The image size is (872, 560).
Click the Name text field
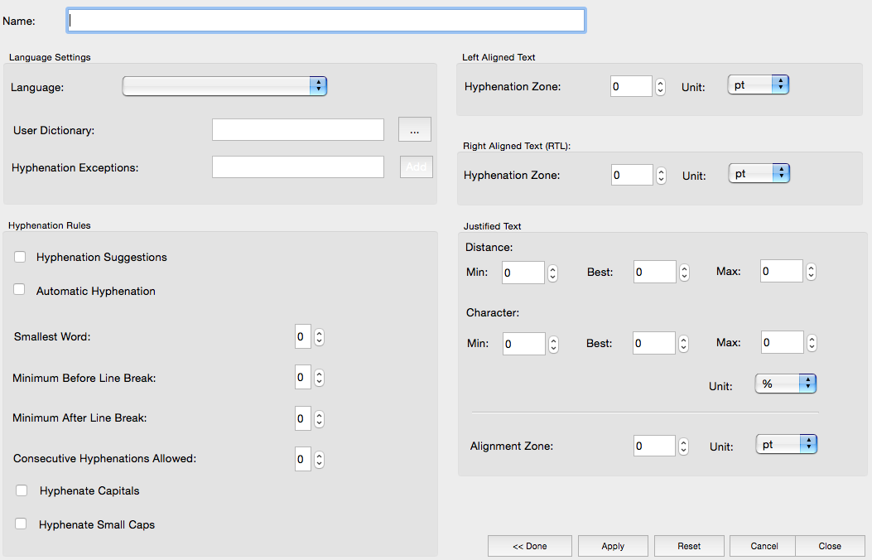(x=325, y=21)
